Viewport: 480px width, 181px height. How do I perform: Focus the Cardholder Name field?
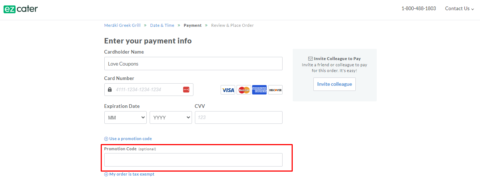[x=193, y=64]
